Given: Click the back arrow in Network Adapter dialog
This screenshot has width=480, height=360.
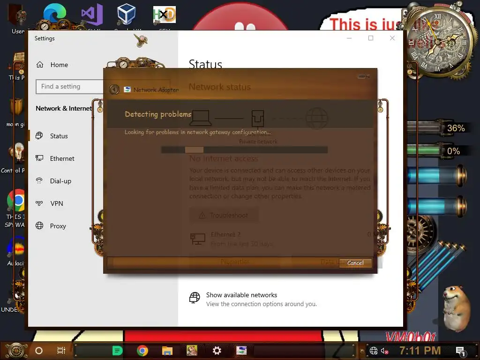Looking at the screenshot, I should (114, 90).
